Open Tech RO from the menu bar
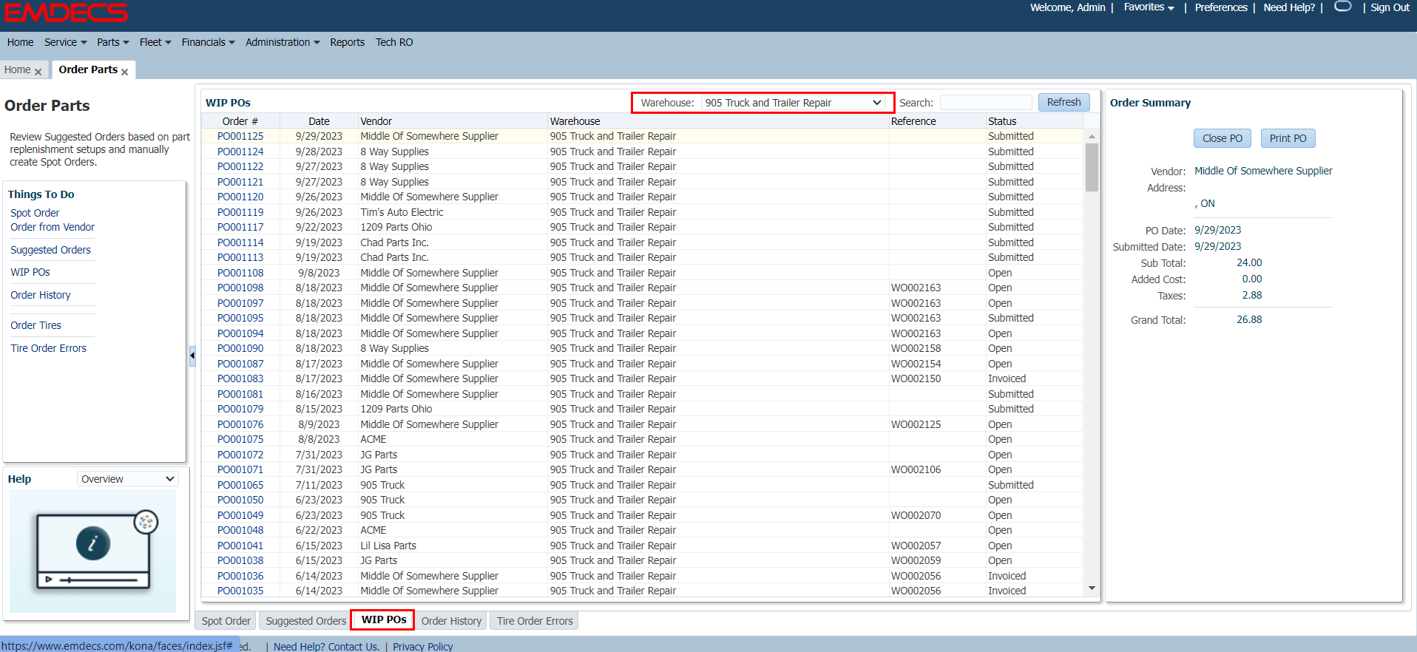 coord(394,42)
